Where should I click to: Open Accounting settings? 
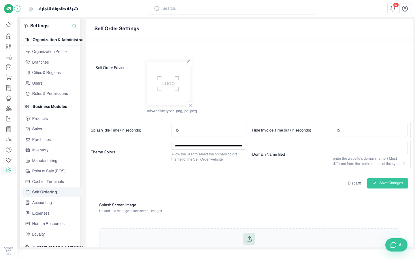pyautogui.click(x=42, y=203)
